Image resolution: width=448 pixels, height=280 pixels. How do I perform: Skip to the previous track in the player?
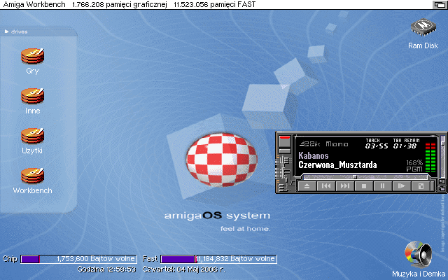tap(326, 186)
